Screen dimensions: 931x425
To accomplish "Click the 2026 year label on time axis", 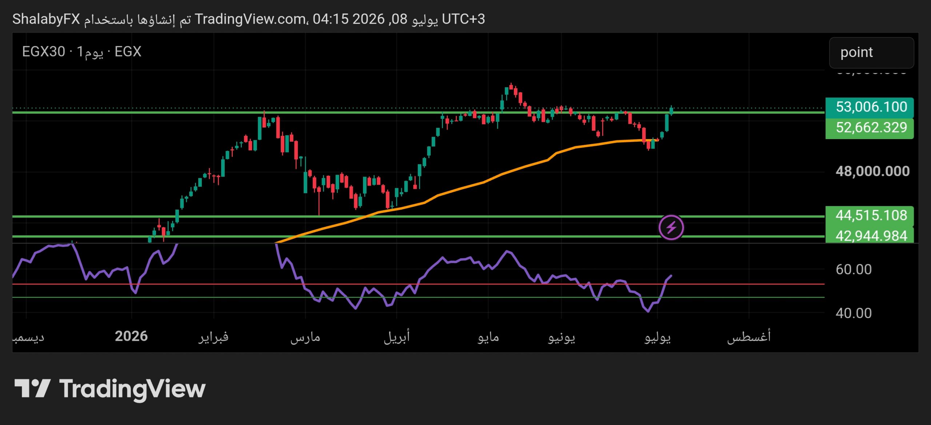I will coord(131,336).
